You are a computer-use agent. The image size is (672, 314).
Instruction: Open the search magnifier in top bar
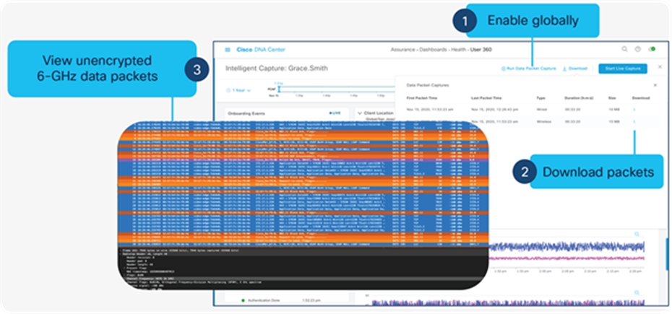(x=624, y=49)
